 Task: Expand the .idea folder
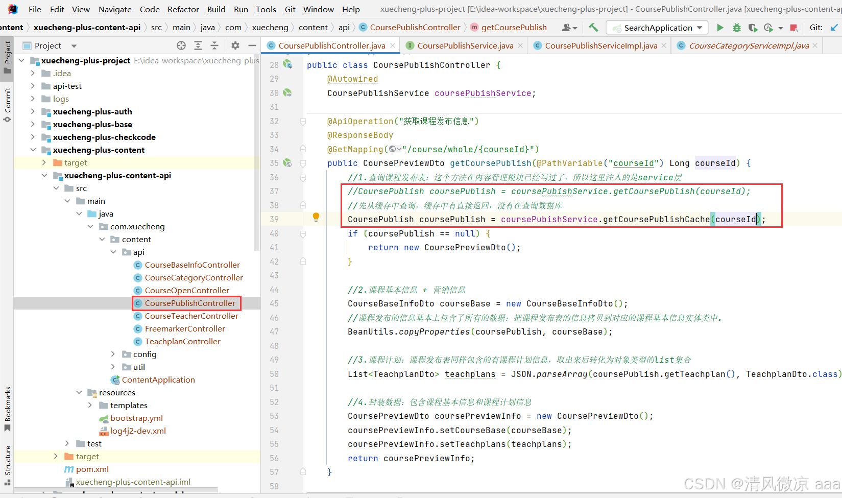33,73
